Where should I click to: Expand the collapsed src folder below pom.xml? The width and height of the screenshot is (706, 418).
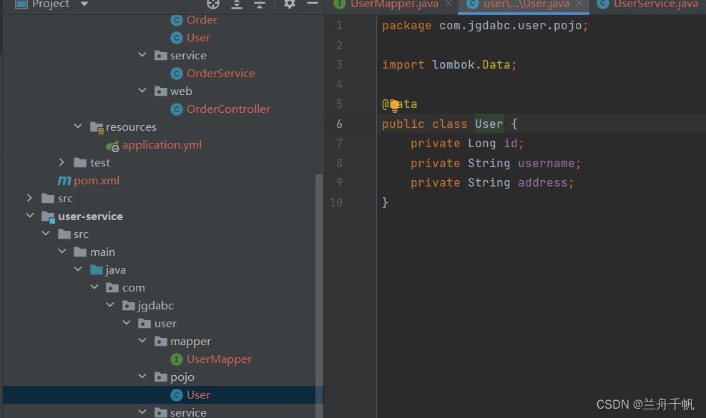click(x=29, y=198)
